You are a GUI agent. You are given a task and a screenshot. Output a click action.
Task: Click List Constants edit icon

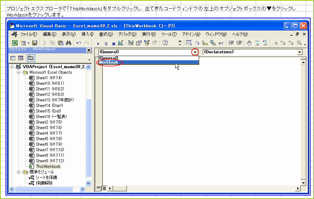pos(197,43)
